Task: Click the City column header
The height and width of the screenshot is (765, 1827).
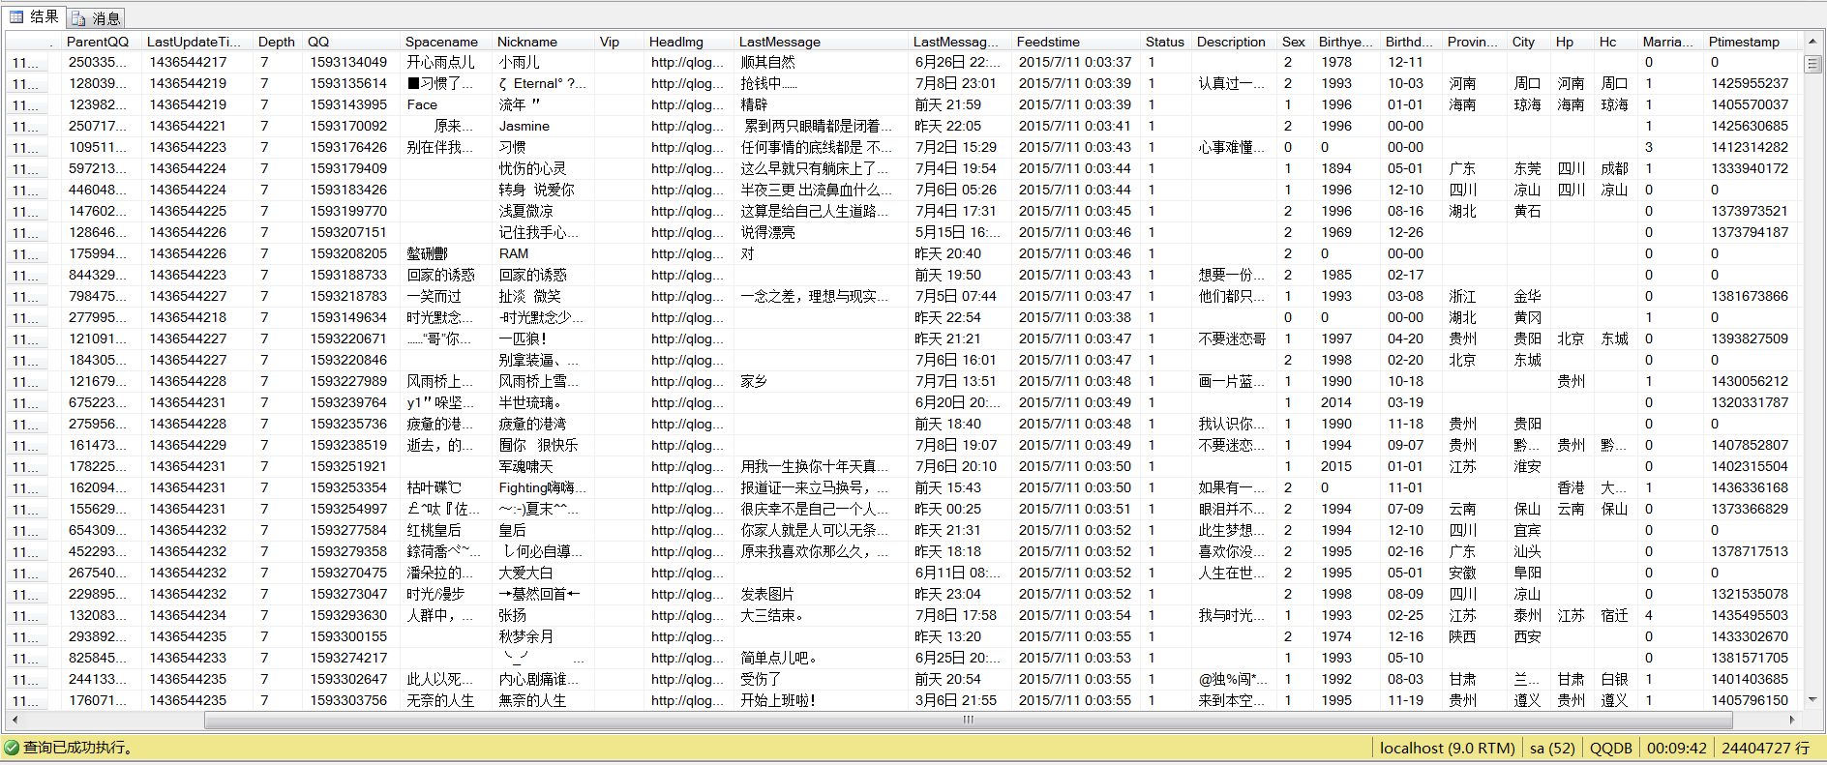Action: (1529, 42)
